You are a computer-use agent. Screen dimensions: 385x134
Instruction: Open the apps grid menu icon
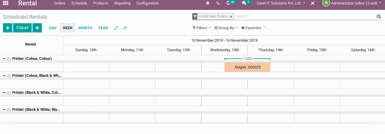pyautogui.click(x=6, y=3)
